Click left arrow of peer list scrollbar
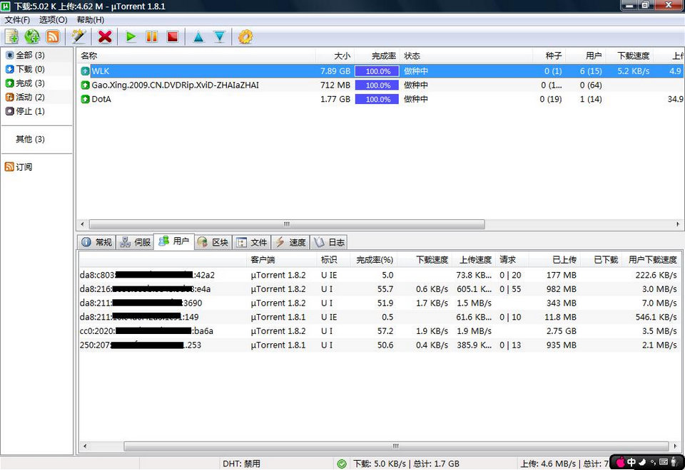This screenshot has width=685, height=470. coord(85,446)
